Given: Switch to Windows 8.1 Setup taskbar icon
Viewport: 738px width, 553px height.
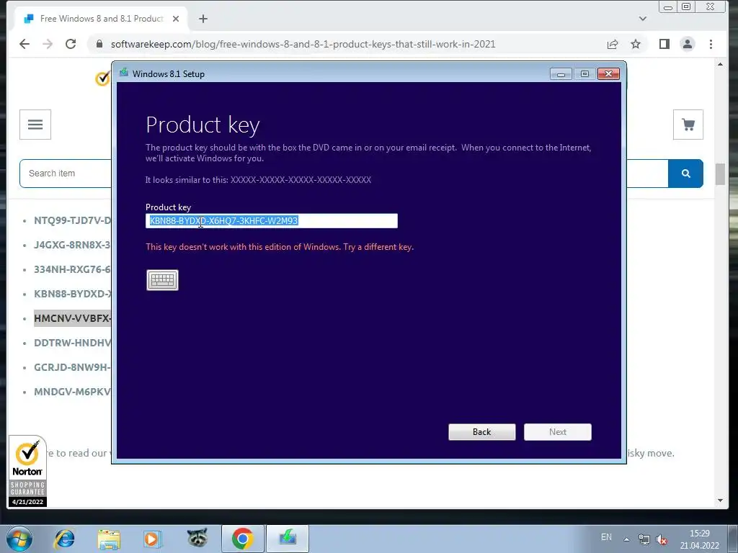Looking at the screenshot, I should pos(288,539).
